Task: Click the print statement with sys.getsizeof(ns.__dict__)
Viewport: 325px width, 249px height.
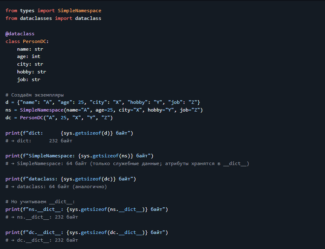Action: tap(86, 209)
